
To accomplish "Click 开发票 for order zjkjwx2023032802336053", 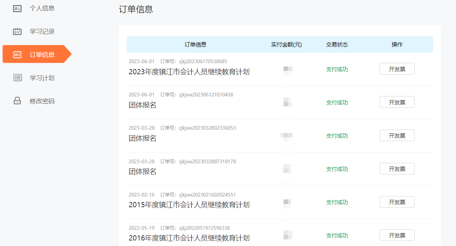I will (x=397, y=136).
